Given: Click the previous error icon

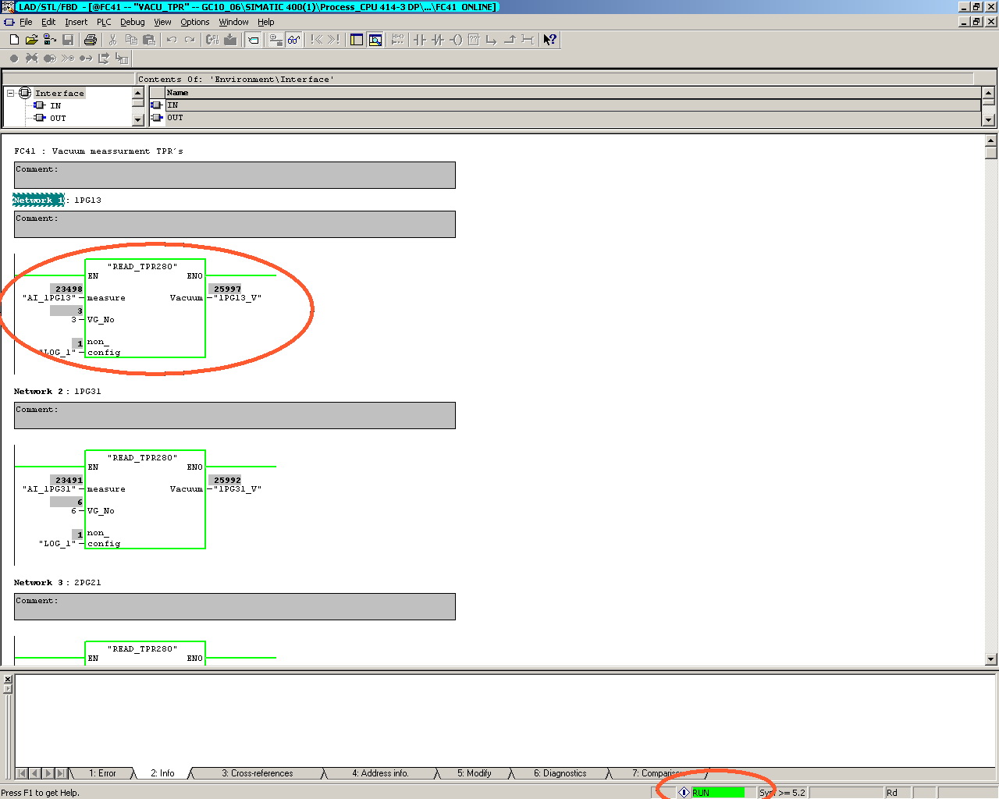Looking at the screenshot, I should pos(316,40).
